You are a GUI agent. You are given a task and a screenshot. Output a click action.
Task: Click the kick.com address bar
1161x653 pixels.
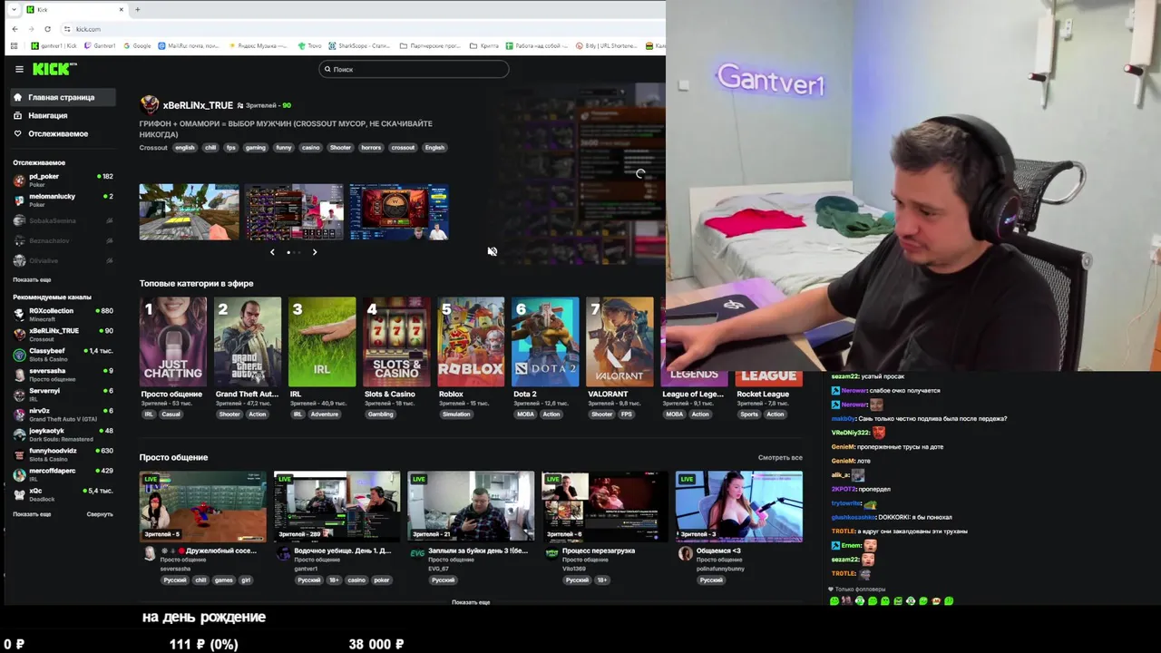pyautogui.click(x=363, y=29)
